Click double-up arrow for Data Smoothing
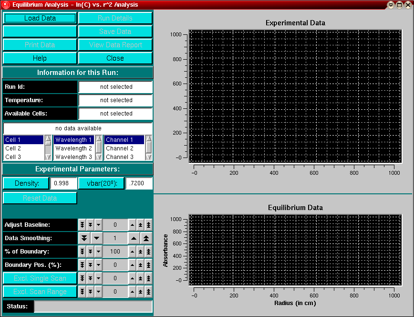 145,238
